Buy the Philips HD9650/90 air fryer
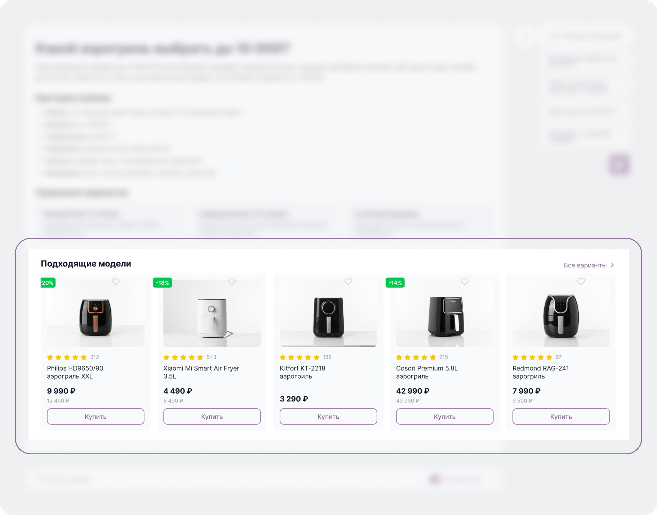The image size is (657, 515). (x=96, y=417)
